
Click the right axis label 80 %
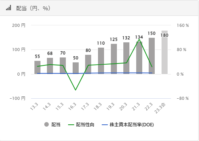point(182,50)
